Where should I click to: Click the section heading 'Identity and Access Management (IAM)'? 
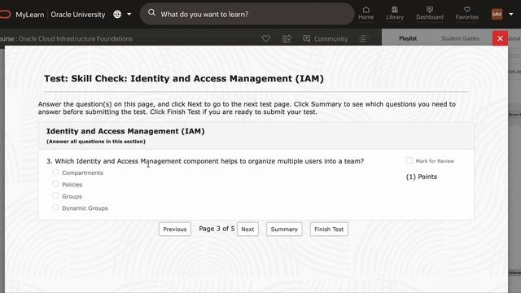pos(125,131)
